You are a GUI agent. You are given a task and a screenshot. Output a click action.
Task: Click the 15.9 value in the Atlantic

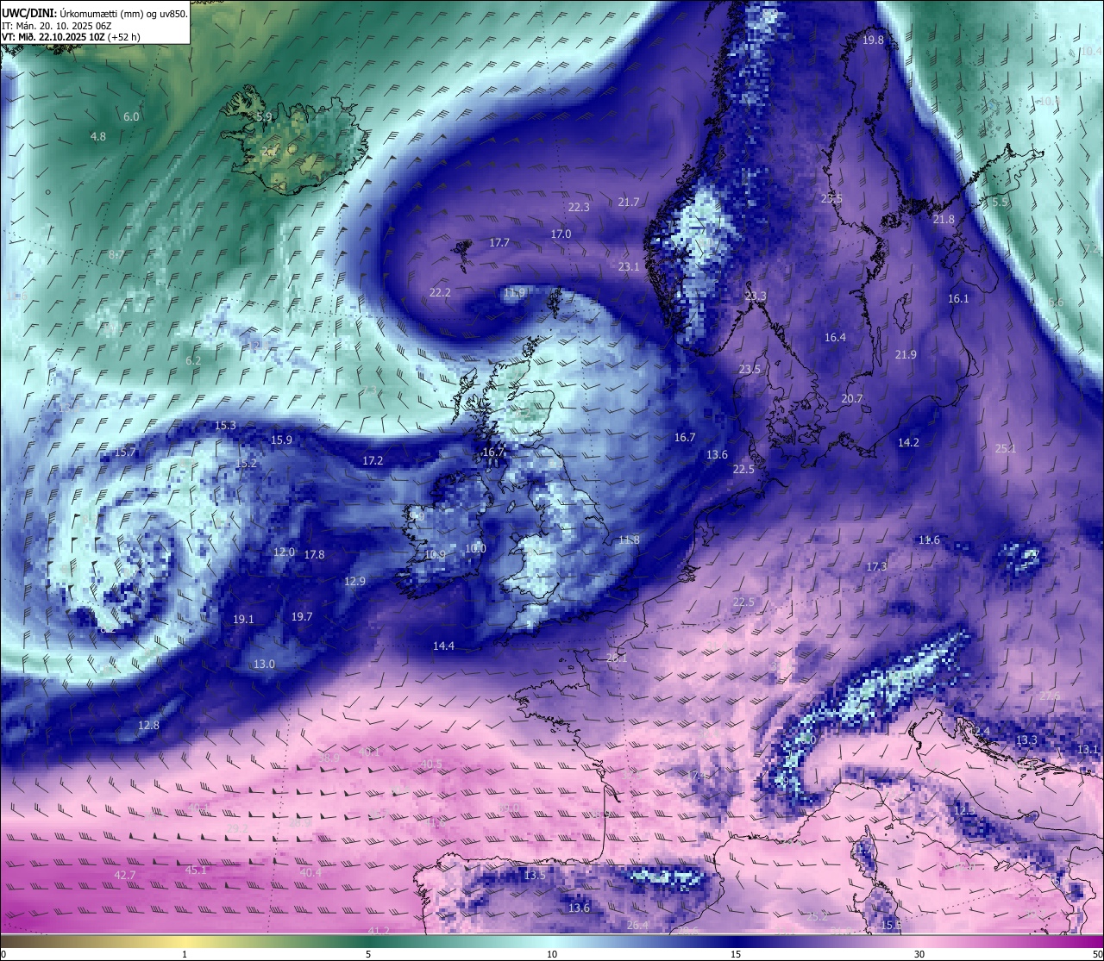click(x=281, y=440)
